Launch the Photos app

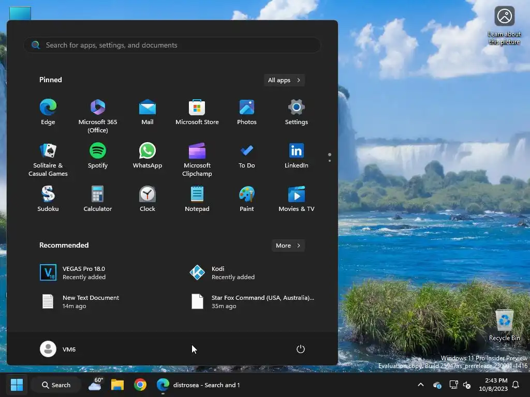point(247,112)
